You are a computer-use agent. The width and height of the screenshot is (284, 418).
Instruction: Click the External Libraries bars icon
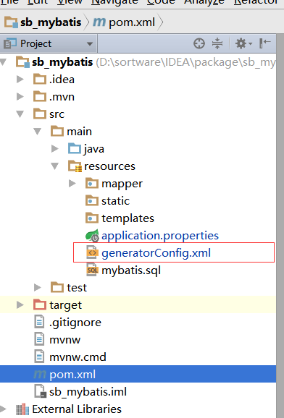pos(22,409)
